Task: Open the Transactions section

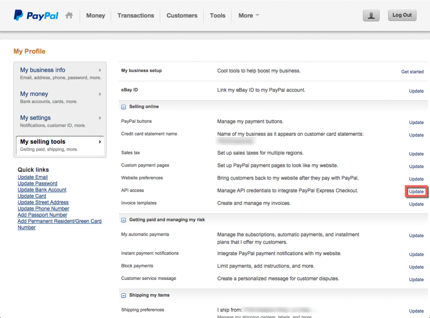Action: click(x=136, y=15)
